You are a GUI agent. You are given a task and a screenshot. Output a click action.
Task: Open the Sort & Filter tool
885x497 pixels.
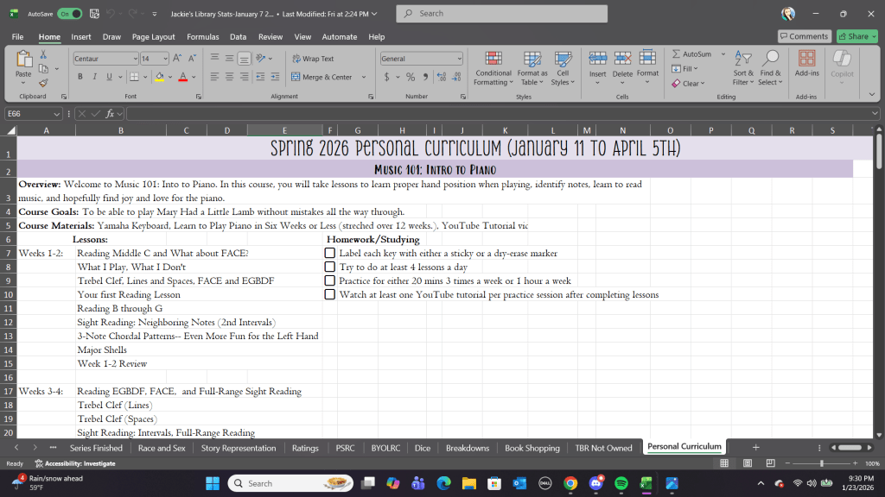pos(743,67)
